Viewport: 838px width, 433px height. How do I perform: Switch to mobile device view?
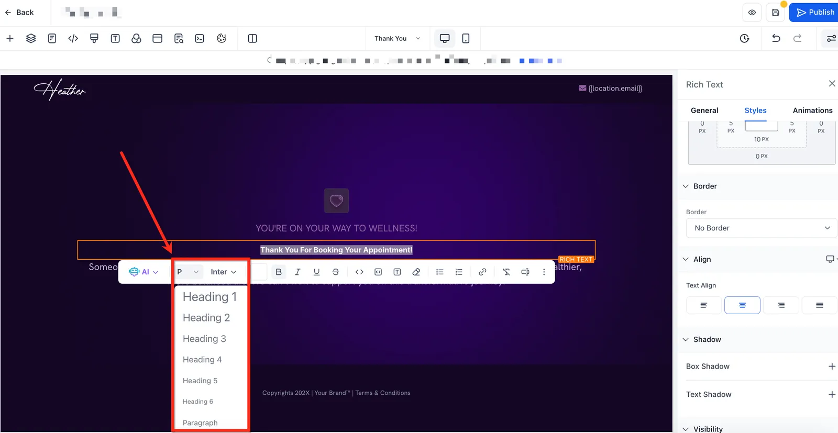pyautogui.click(x=466, y=38)
